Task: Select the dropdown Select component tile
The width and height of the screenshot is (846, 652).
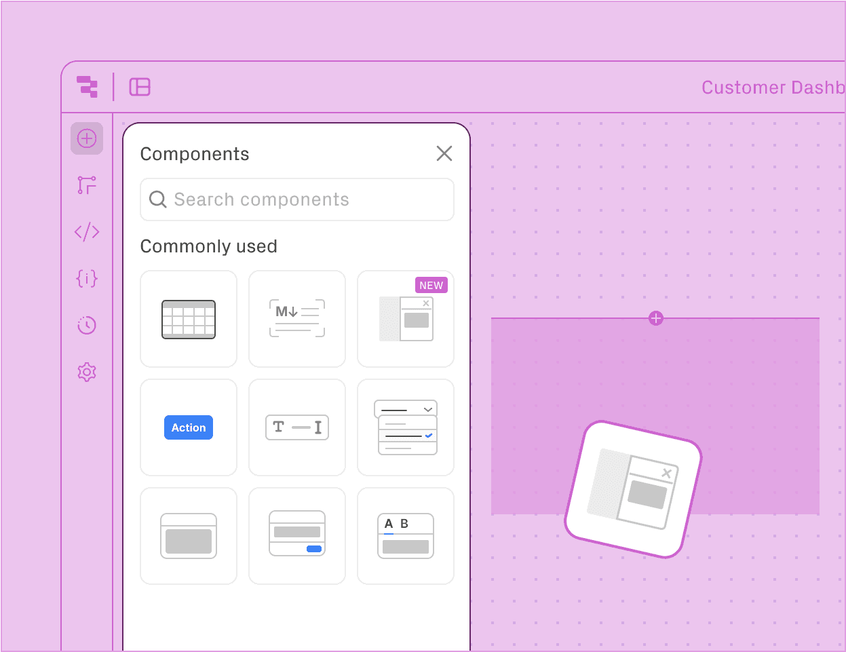Action: [x=405, y=427]
